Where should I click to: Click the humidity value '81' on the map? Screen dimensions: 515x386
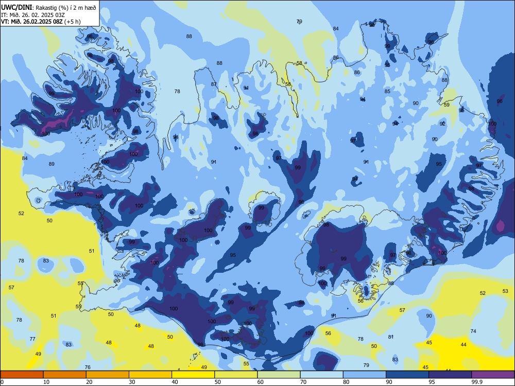click(390, 337)
